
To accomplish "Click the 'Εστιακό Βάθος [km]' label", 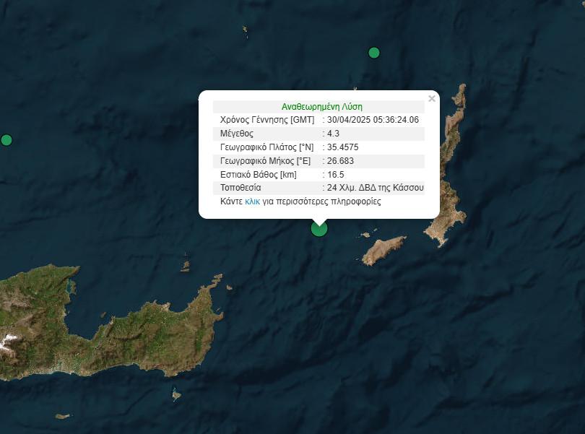I will pyautogui.click(x=258, y=174).
